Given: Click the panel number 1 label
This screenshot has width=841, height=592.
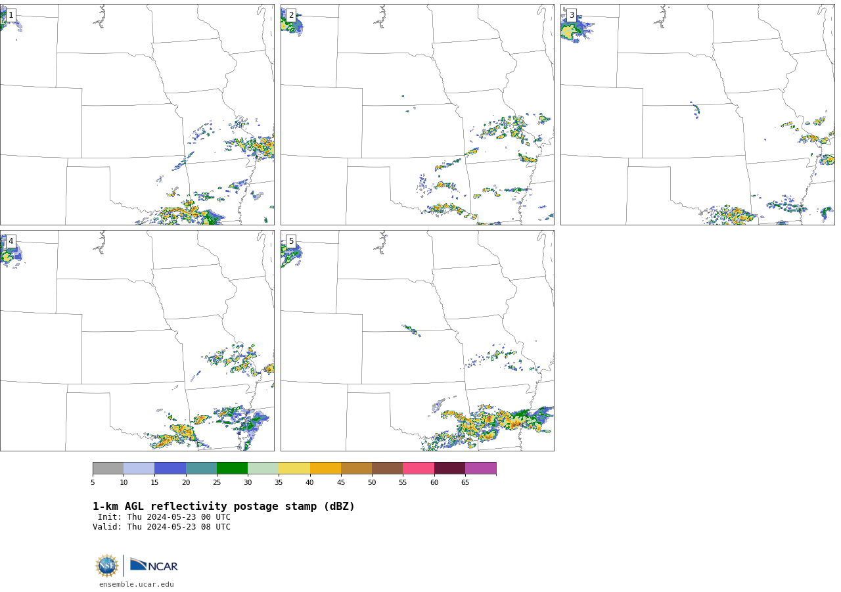Looking at the screenshot, I should pyautogui.click(x=11, y=15).
